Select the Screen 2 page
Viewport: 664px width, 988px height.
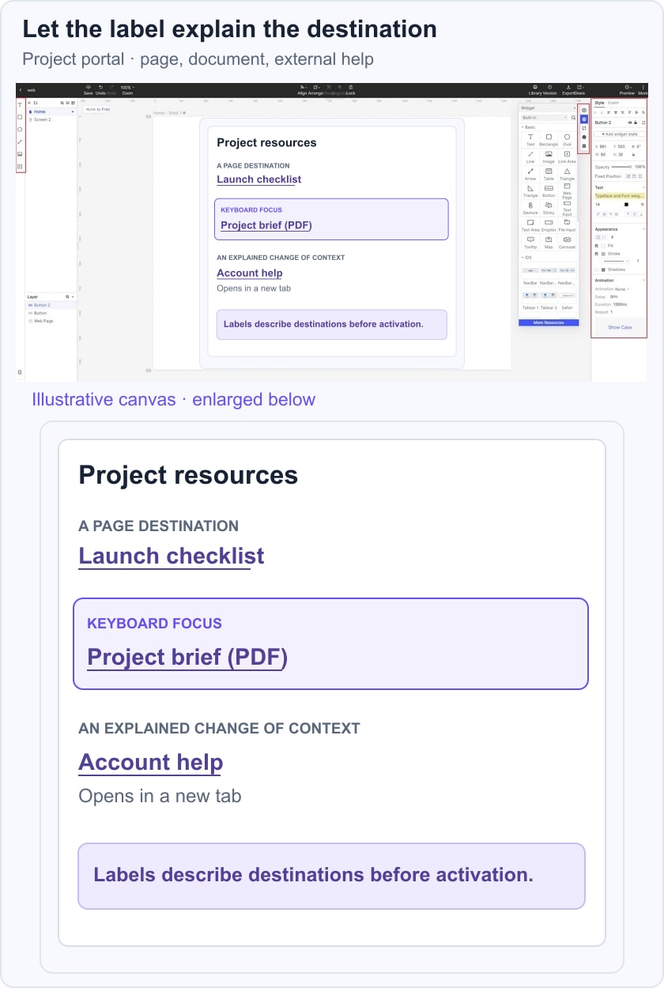click(51, 119)
